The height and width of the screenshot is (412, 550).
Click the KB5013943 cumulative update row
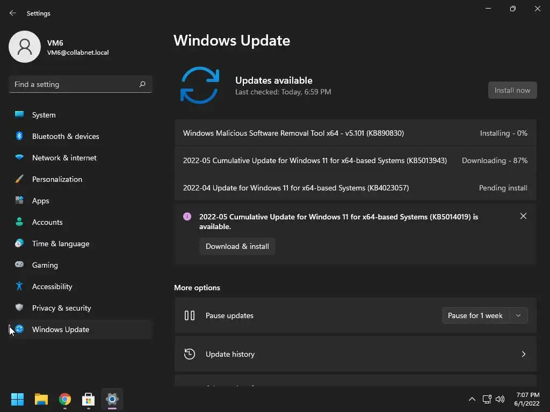pyautogui.click(x=356, y=160)
